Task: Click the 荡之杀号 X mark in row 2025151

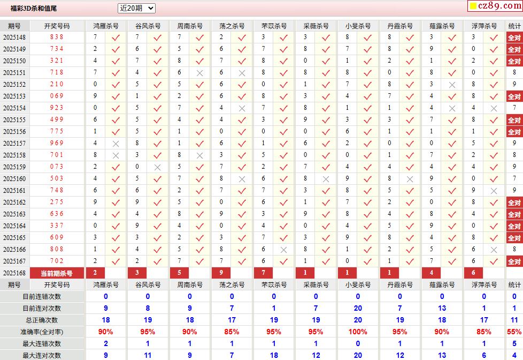Action: [242, 73]
